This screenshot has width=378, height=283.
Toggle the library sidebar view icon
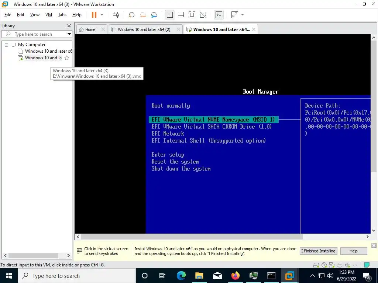click(170, 15)
